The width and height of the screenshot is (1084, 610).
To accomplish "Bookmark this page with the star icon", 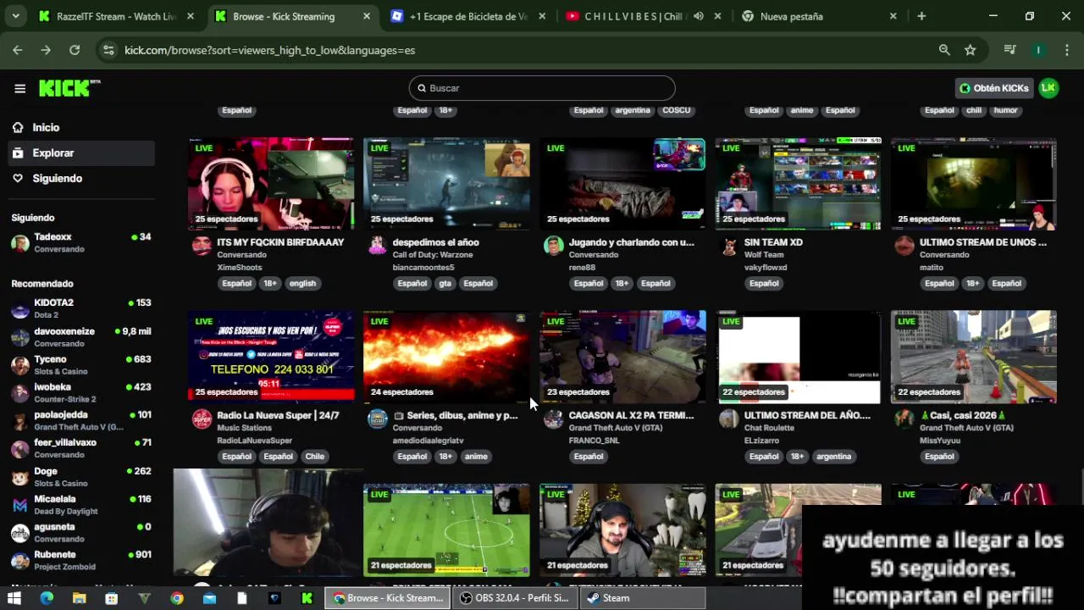I will (x=971, y=50).
